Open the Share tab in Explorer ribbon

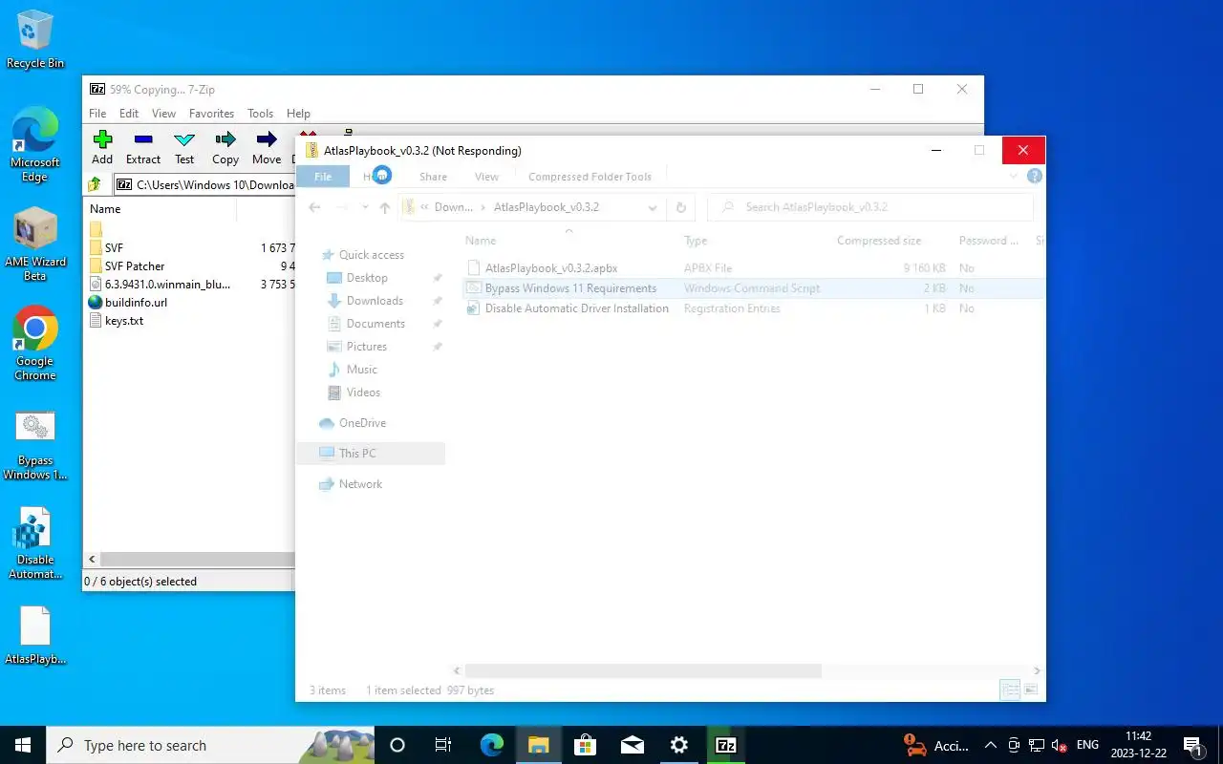433,177
